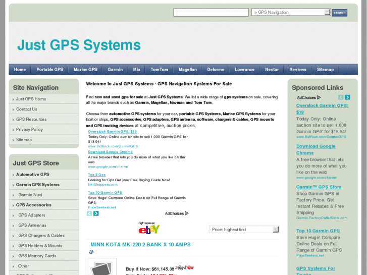Click the Garmin.FactoryOutletStore.com URL

pyautogui.click(x=322, y=218)
